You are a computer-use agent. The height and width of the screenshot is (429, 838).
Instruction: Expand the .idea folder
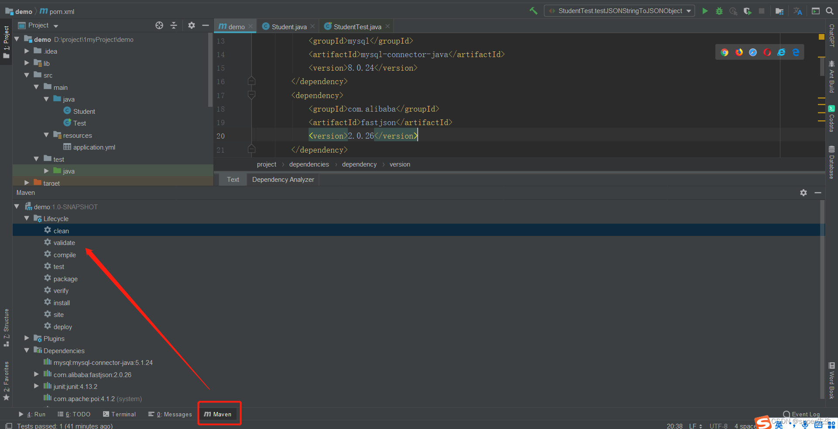[x=27, y=51]
